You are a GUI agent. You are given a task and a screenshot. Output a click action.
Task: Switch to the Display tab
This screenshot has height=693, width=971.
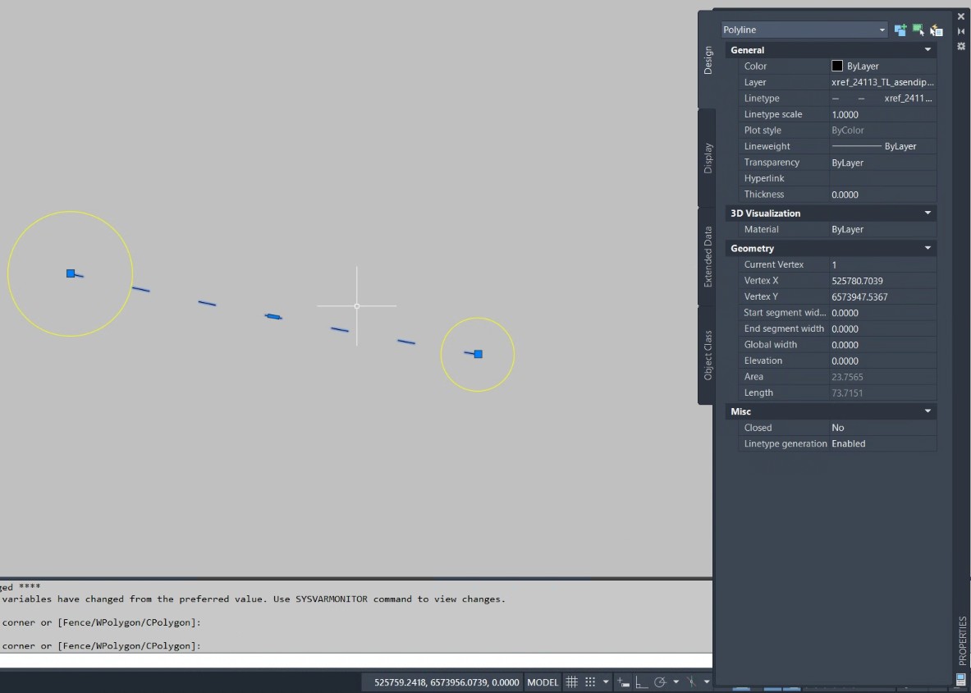coord(708,158)
